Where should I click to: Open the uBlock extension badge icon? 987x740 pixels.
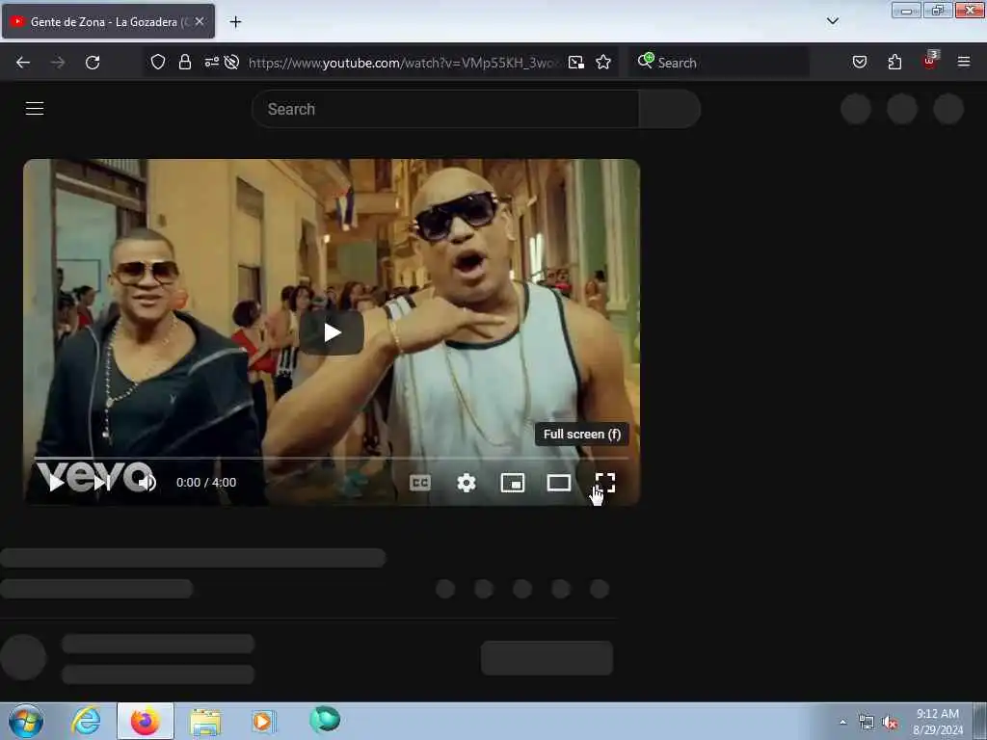(930, 61)
